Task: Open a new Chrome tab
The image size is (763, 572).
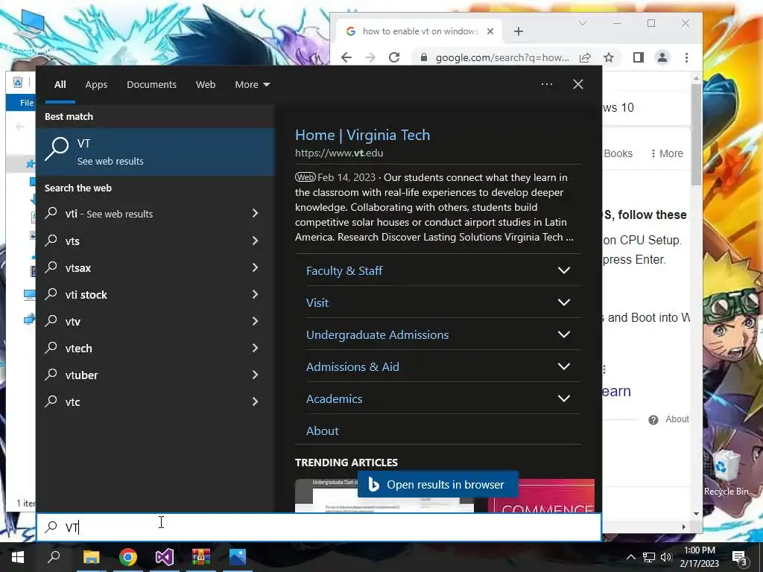Action: [x=519, y=31]
